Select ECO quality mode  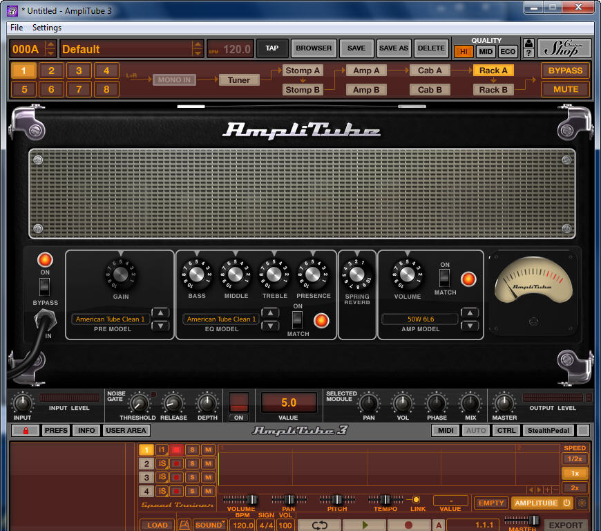(x=508, y=51)
